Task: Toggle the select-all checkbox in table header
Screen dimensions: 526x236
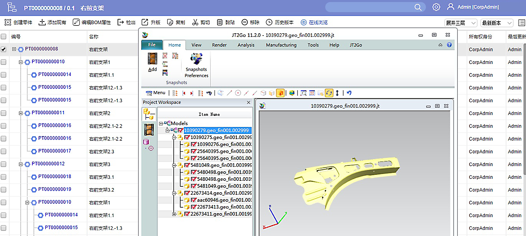Action: tap(4, 37)
